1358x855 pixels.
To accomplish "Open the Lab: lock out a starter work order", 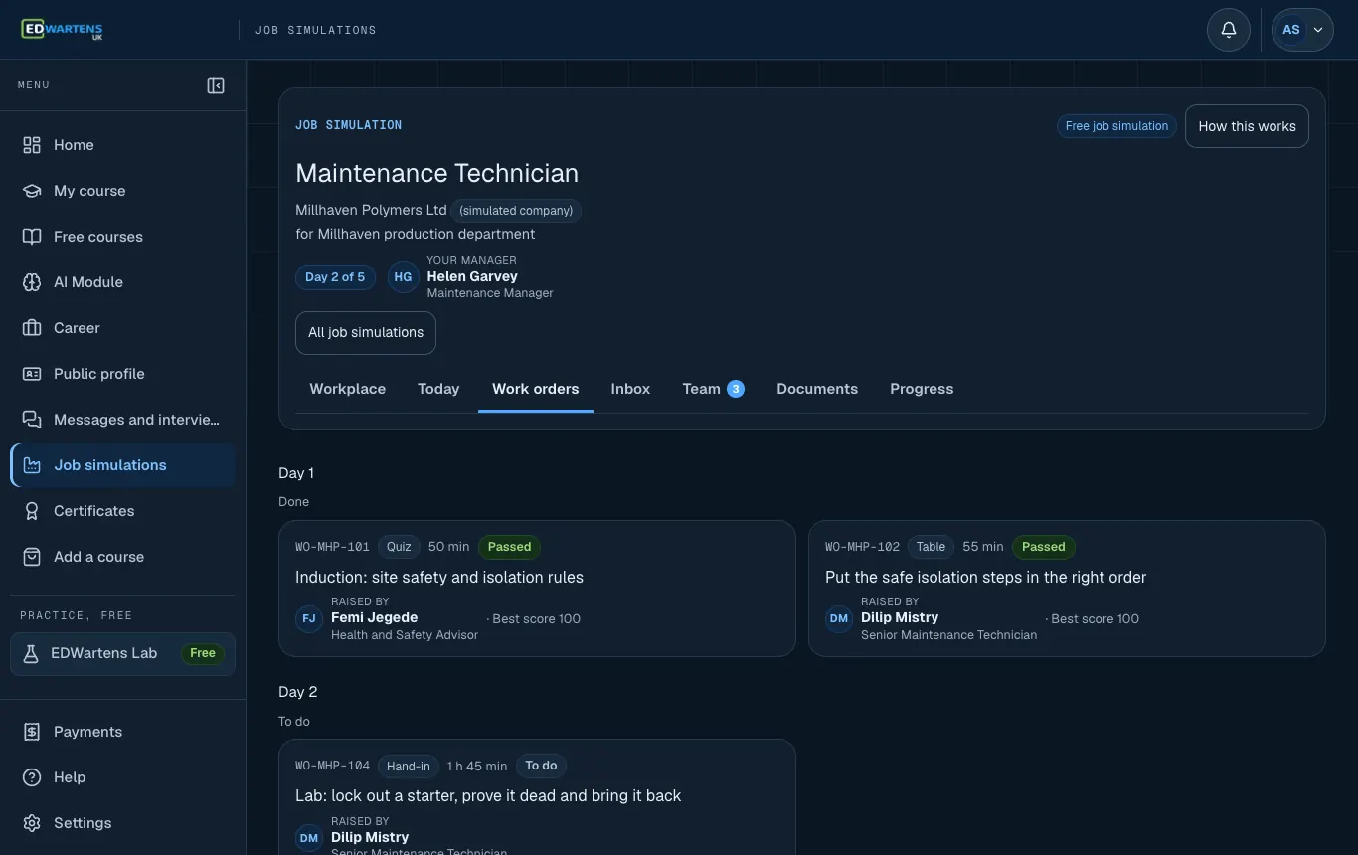I will [537, 797].
